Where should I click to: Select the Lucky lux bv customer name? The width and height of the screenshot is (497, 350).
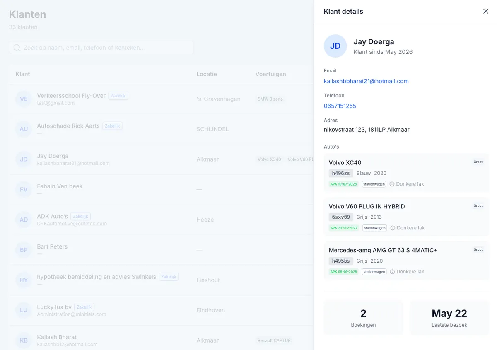click(54, 307)
